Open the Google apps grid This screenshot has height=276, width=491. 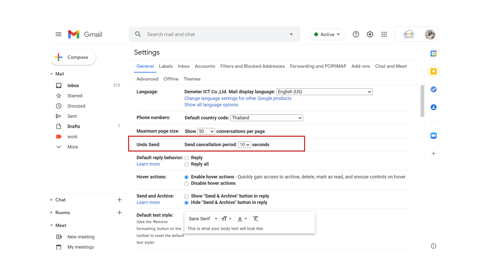click(x=384, y=34)
